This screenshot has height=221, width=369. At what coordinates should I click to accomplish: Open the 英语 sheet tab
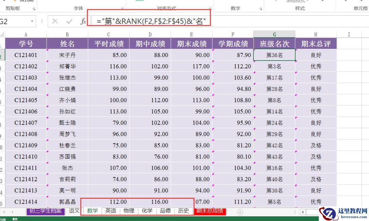pyautogui.click(x=111, y=211)
